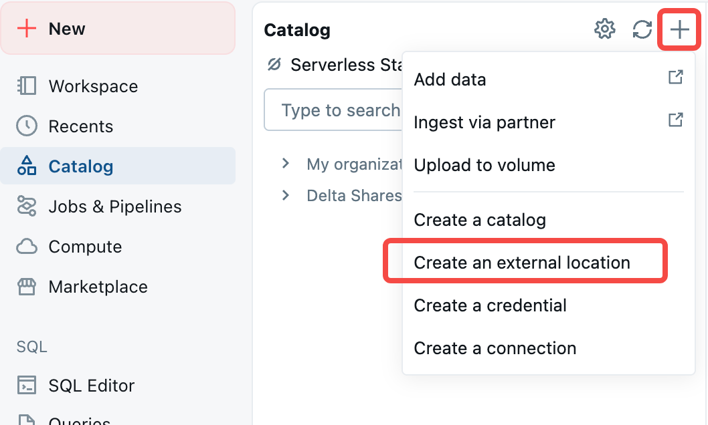Click the Workspace sidebar icon

(x=27, y=86)
